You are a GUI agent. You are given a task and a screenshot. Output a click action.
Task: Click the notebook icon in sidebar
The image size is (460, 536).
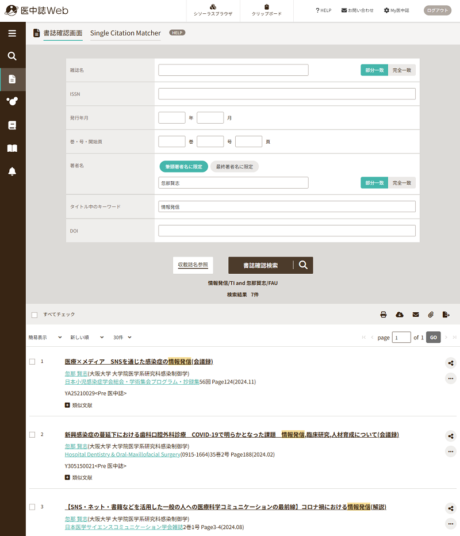point(12,125)
